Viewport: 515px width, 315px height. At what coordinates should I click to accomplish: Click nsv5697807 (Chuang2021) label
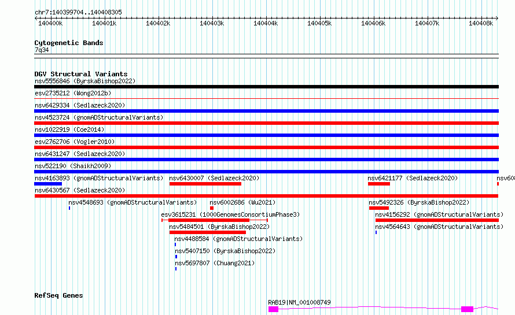coord(215,263)
